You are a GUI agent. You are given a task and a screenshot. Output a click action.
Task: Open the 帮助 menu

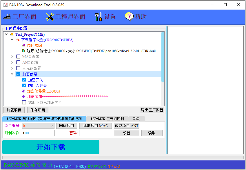tap(136, 17)
